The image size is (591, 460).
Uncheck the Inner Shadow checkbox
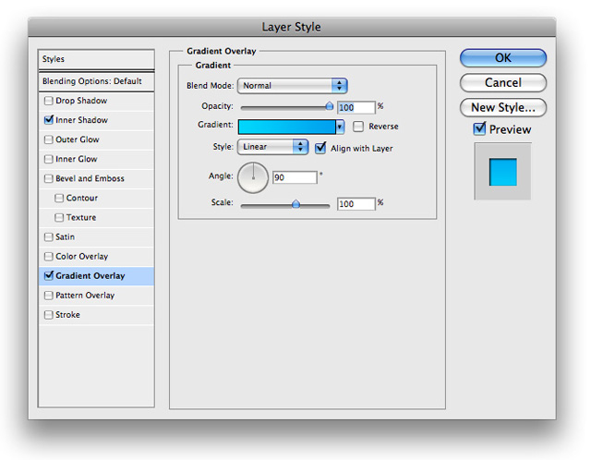(x=48, y=120)
